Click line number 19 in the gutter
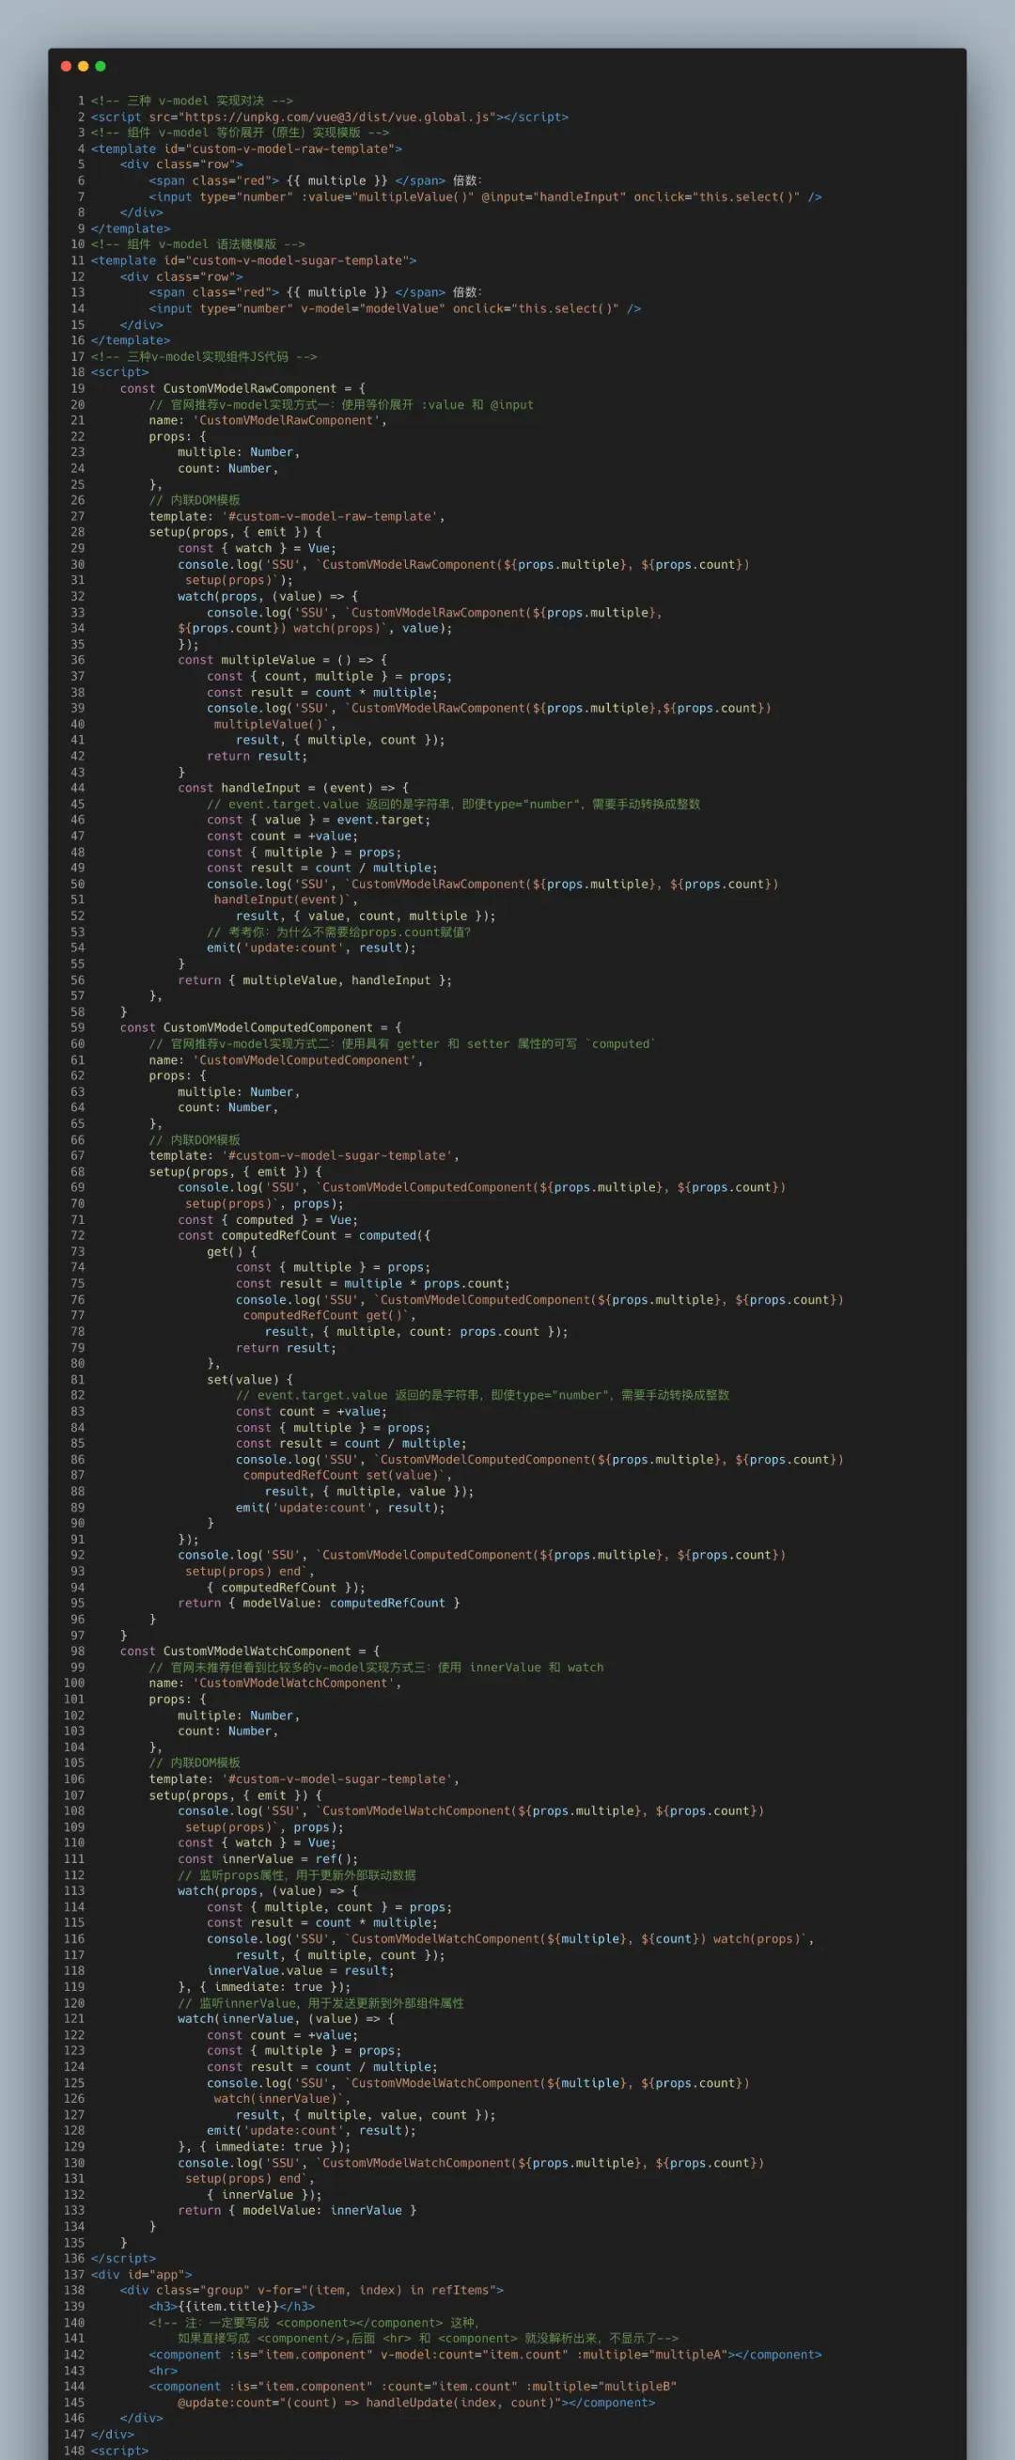The height and width of the screenshot is (2460, 1015). click(77, 388)
